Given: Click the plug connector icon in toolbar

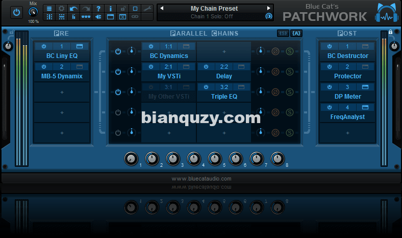Looking at the screenshot, I should click(98, 17).
